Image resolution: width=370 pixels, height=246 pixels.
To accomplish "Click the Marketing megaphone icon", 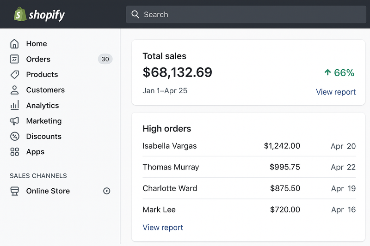I will tap(15, 121).
